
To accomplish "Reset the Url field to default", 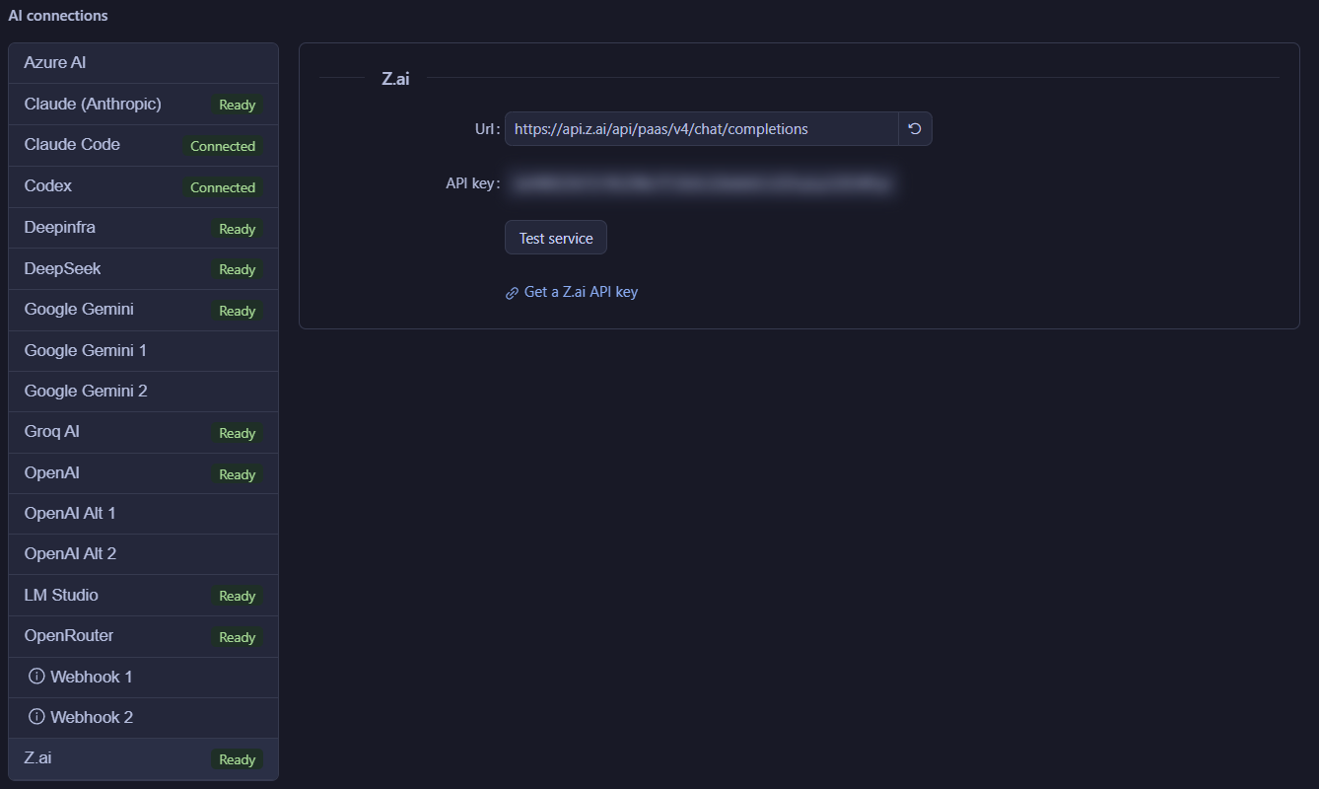I will coord(915,129).
